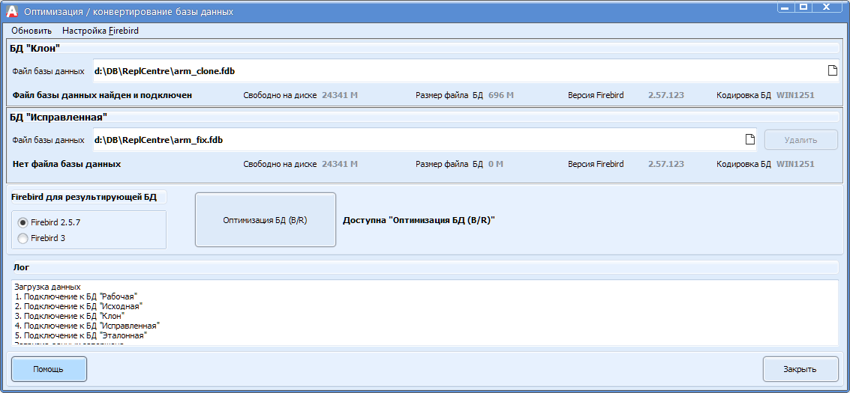Click log line Подключение к БД "Исправленная"
The height and width of the screenshot is (393, 850).
click(x=87, y=326)
